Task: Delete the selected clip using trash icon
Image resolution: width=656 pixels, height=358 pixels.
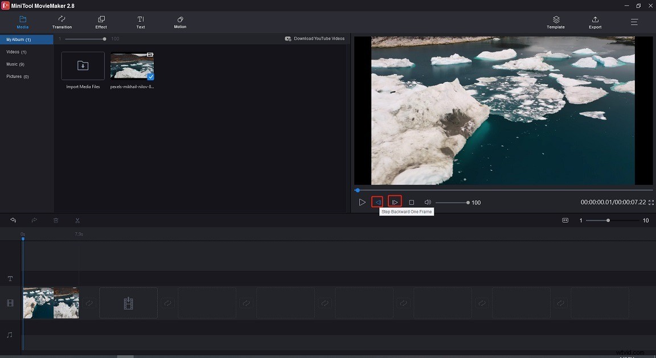Action: [55, 220]
